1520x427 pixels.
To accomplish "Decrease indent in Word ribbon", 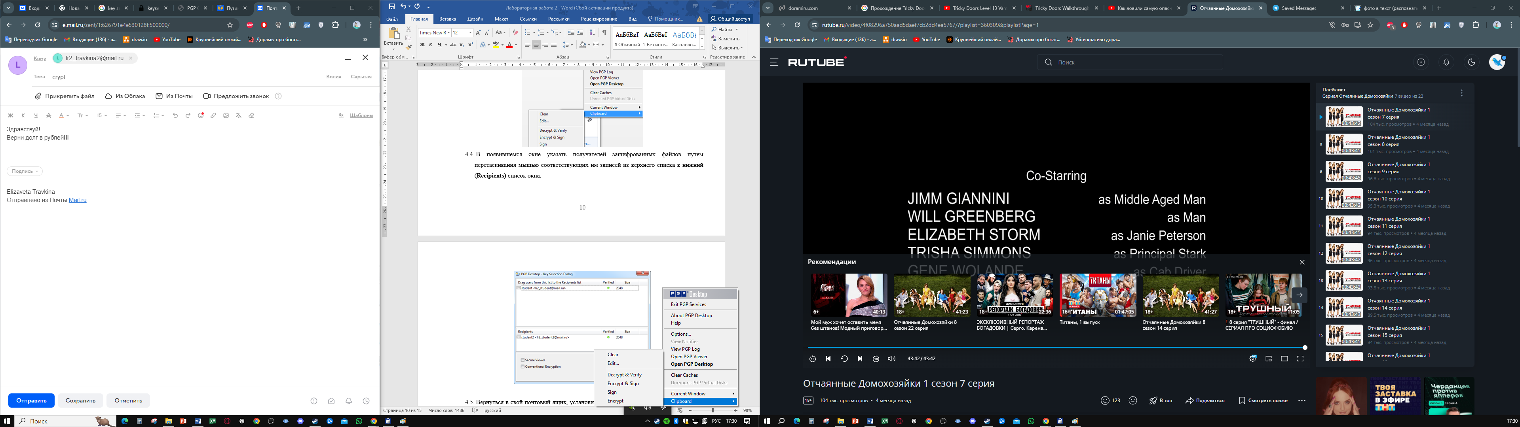I will (570, 32).
